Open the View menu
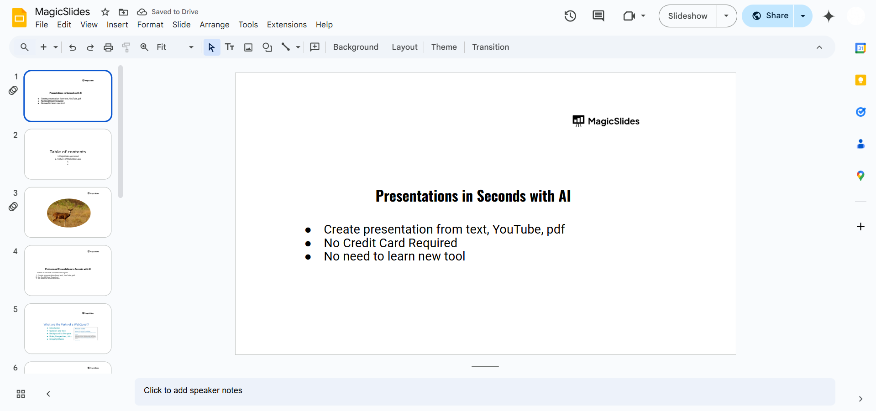The height and width of the screenshot is (411, 876). pyautogui.click(x=89, y=25)
